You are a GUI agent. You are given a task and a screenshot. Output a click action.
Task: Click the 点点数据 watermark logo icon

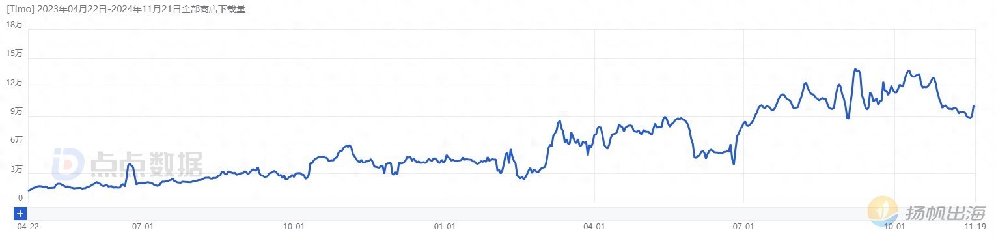tap(68, 163)
